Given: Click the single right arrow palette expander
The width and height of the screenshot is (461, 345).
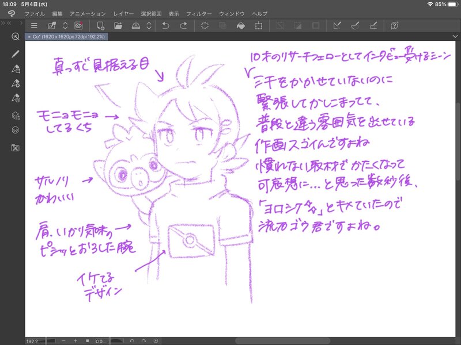Looking at the screenshot, I should 21,23.
